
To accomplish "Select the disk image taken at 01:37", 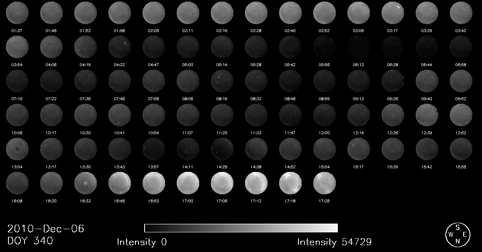I will (17, 12).
